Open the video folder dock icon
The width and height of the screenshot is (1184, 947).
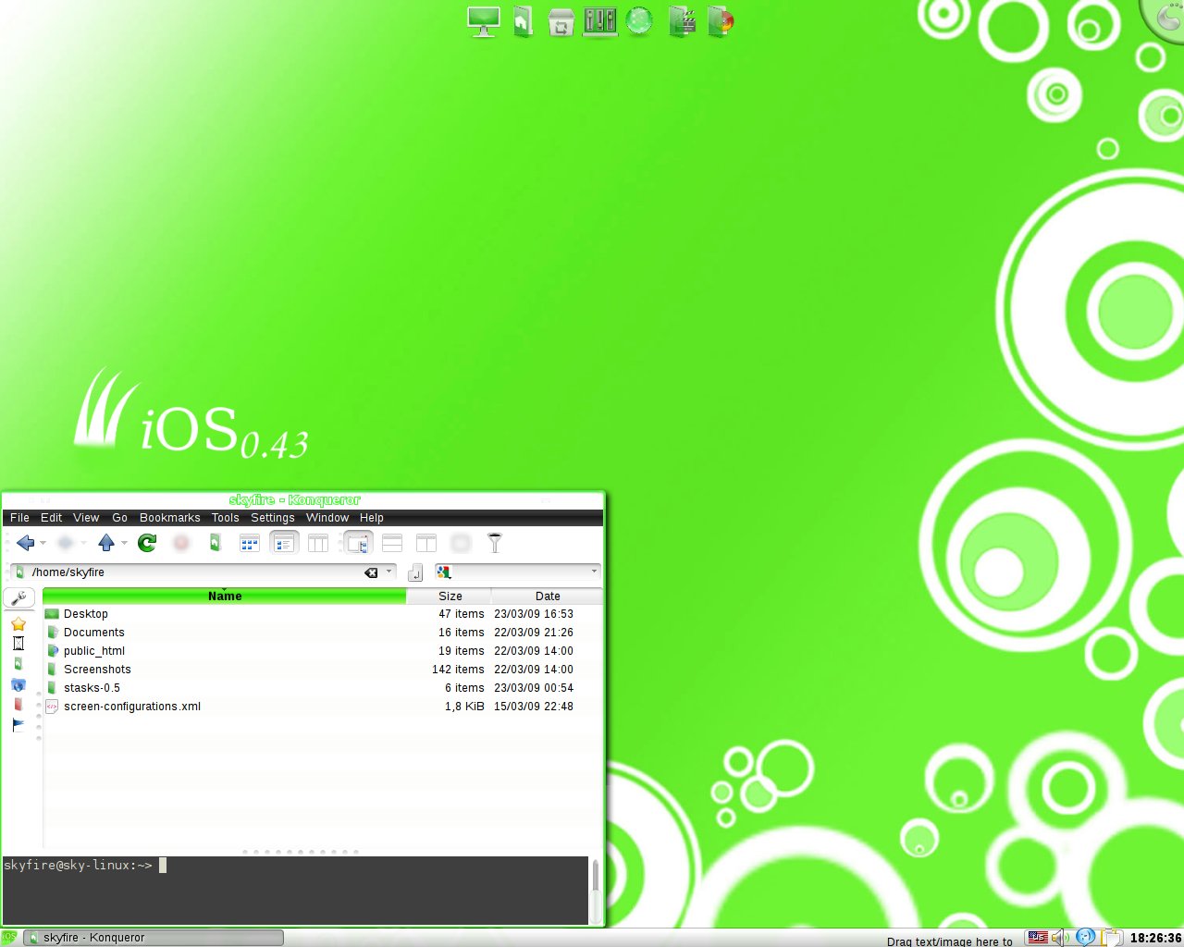pos(682,21)
